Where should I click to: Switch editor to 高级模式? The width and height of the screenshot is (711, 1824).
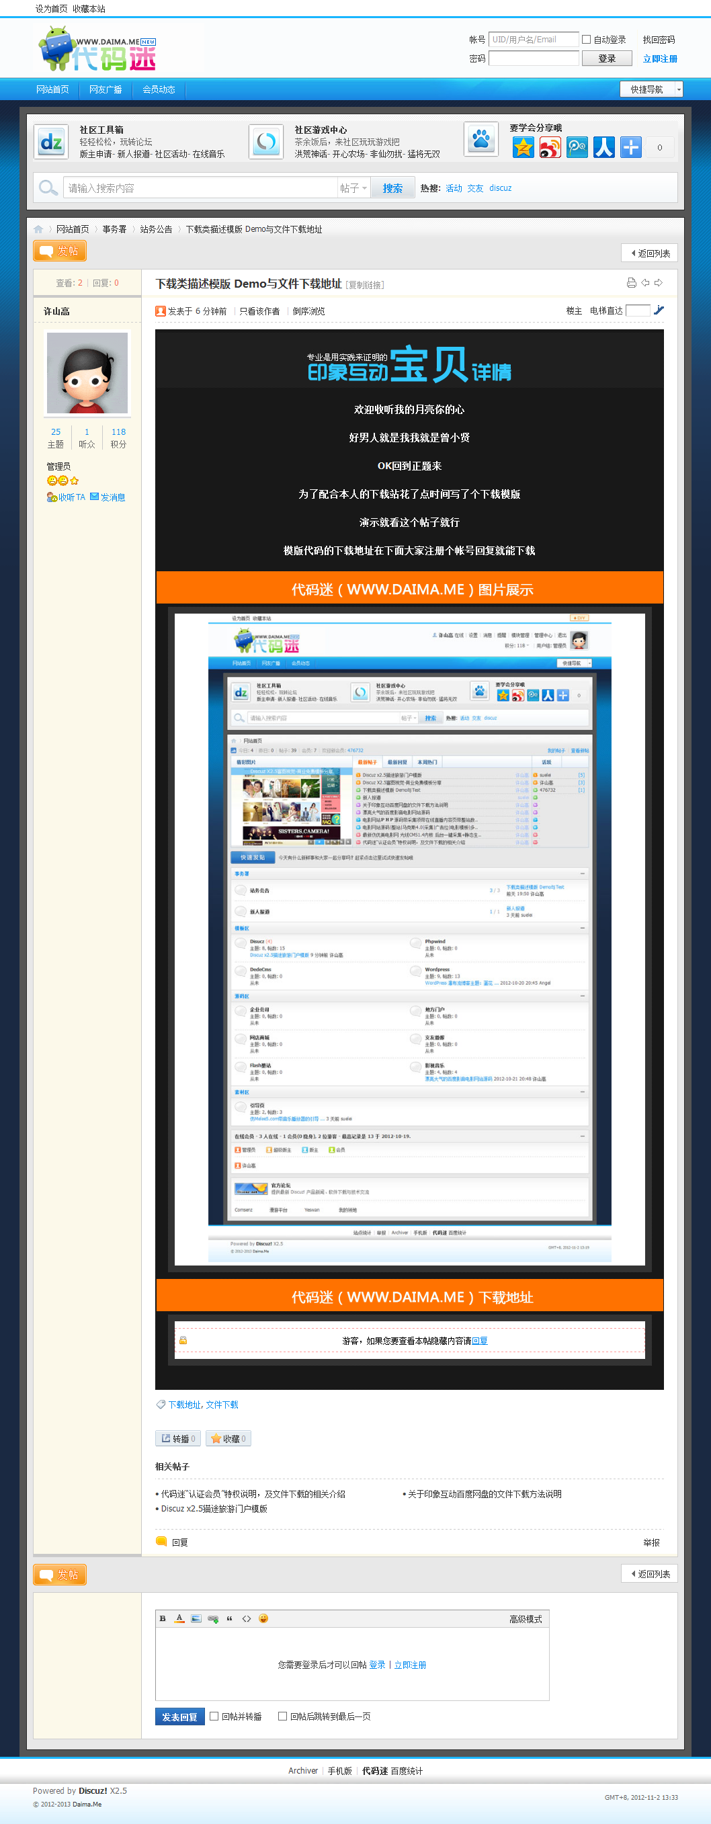(x=526, y=1618)
